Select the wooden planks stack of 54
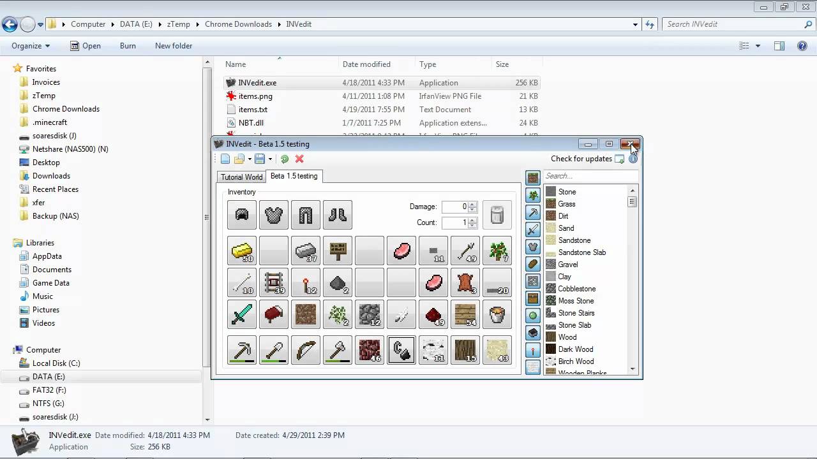817x459 pixels. click(465, 314)
